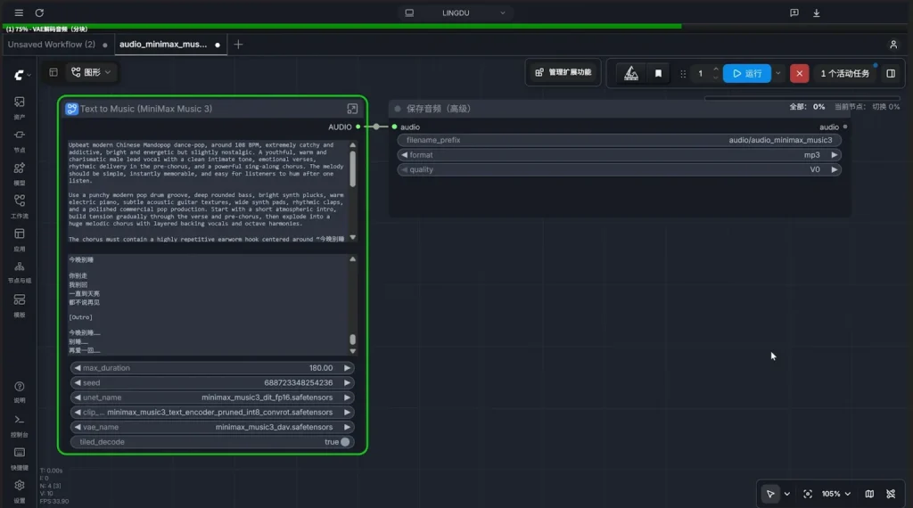Open the hamburger menu icon
This screenshot has height=508, width=913.
(19, 12)
